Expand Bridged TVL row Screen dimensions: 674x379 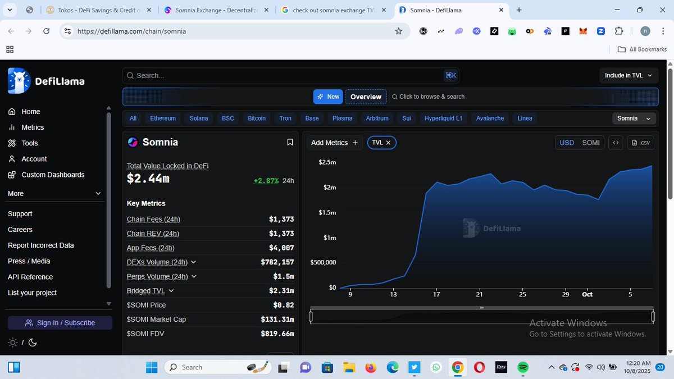(x=171, y=291)
